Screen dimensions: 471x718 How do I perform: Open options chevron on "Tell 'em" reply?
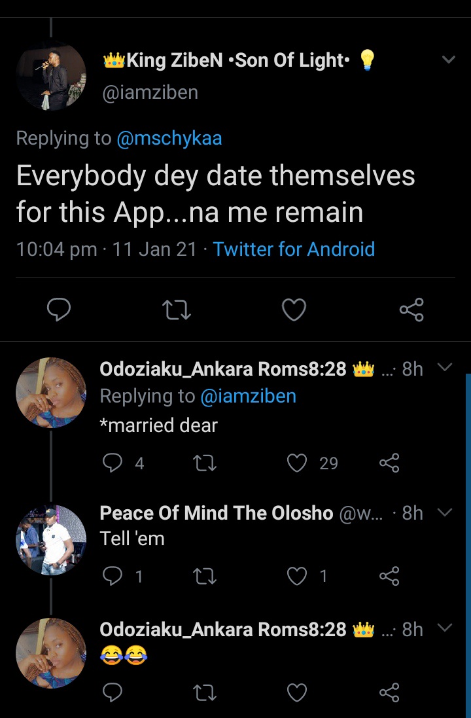point(444,512)
